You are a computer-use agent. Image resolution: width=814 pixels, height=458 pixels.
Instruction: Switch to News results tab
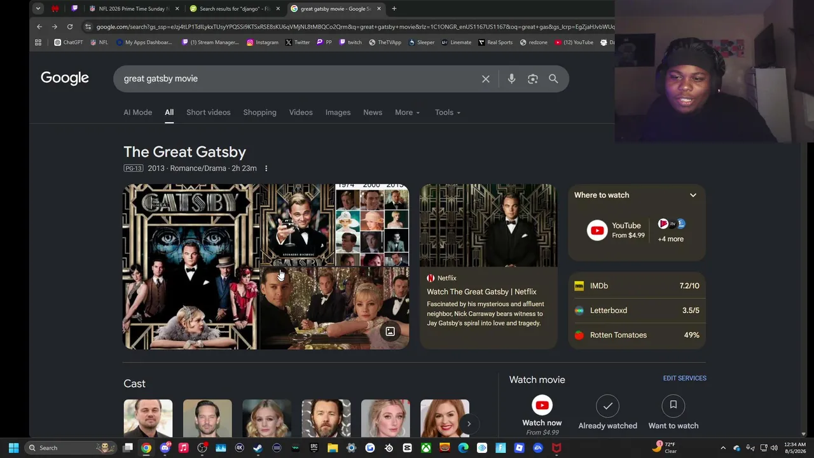(373, 113)
